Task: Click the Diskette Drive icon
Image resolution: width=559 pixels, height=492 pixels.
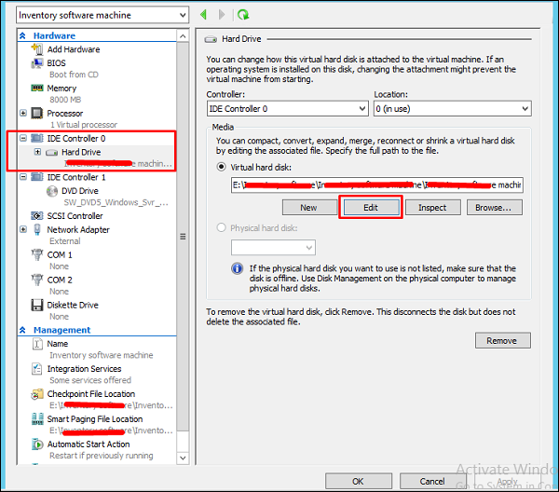Action: coord(37,305)
